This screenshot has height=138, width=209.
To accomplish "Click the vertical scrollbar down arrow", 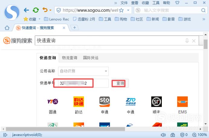I will (x=206, y=124).
